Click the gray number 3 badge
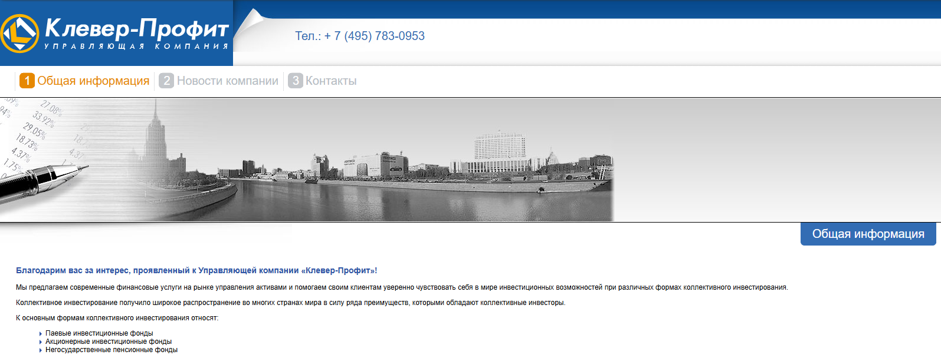The height and width of the screenshot is (358, 941). 296,81
